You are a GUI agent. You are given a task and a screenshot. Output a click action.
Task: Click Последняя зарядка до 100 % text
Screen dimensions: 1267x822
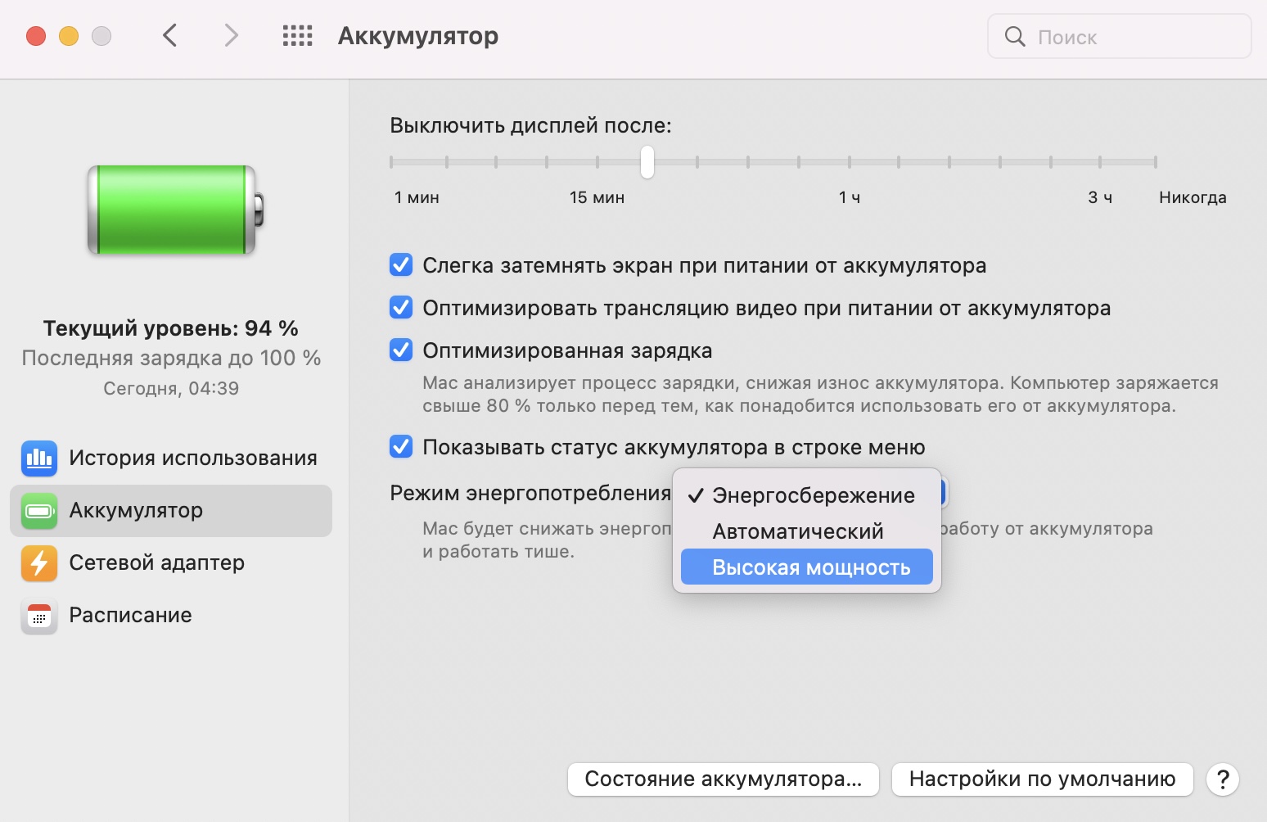171,358
